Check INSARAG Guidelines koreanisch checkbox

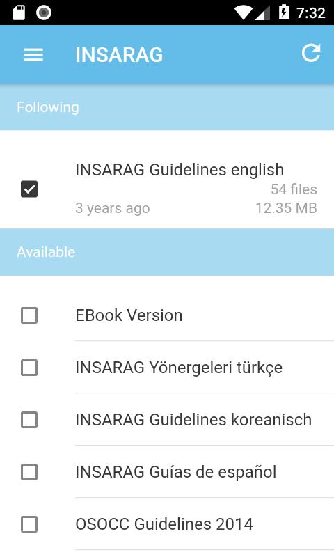(29, 420)
